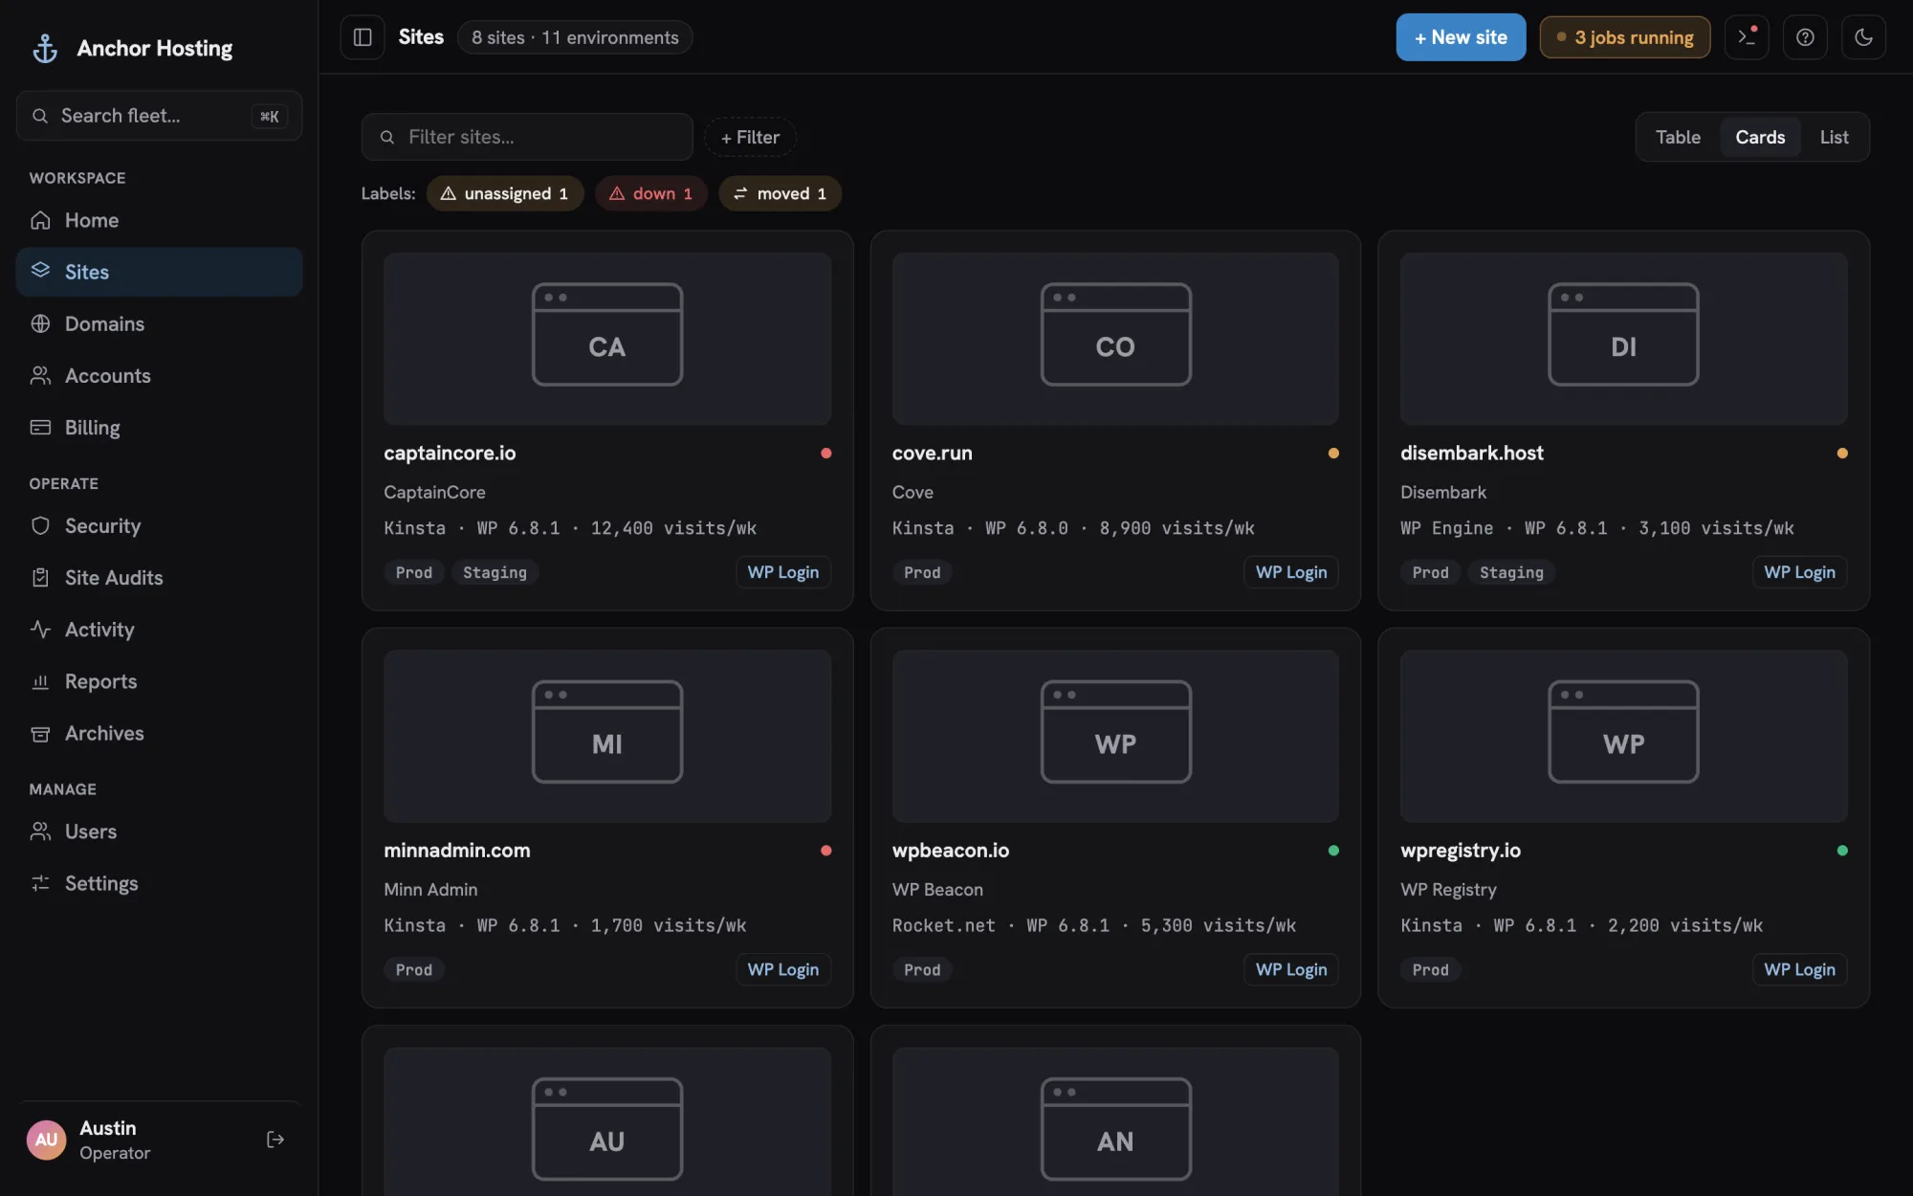Select Staging environment on disembark.host
The height and width of the screenshot is (1196, 1913).
click(x=1511, y=572)
